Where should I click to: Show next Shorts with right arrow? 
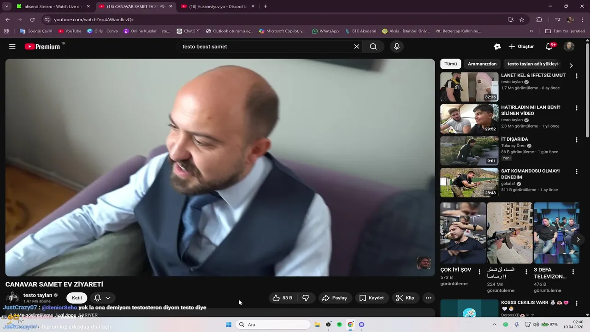click(x=578, y=239)
